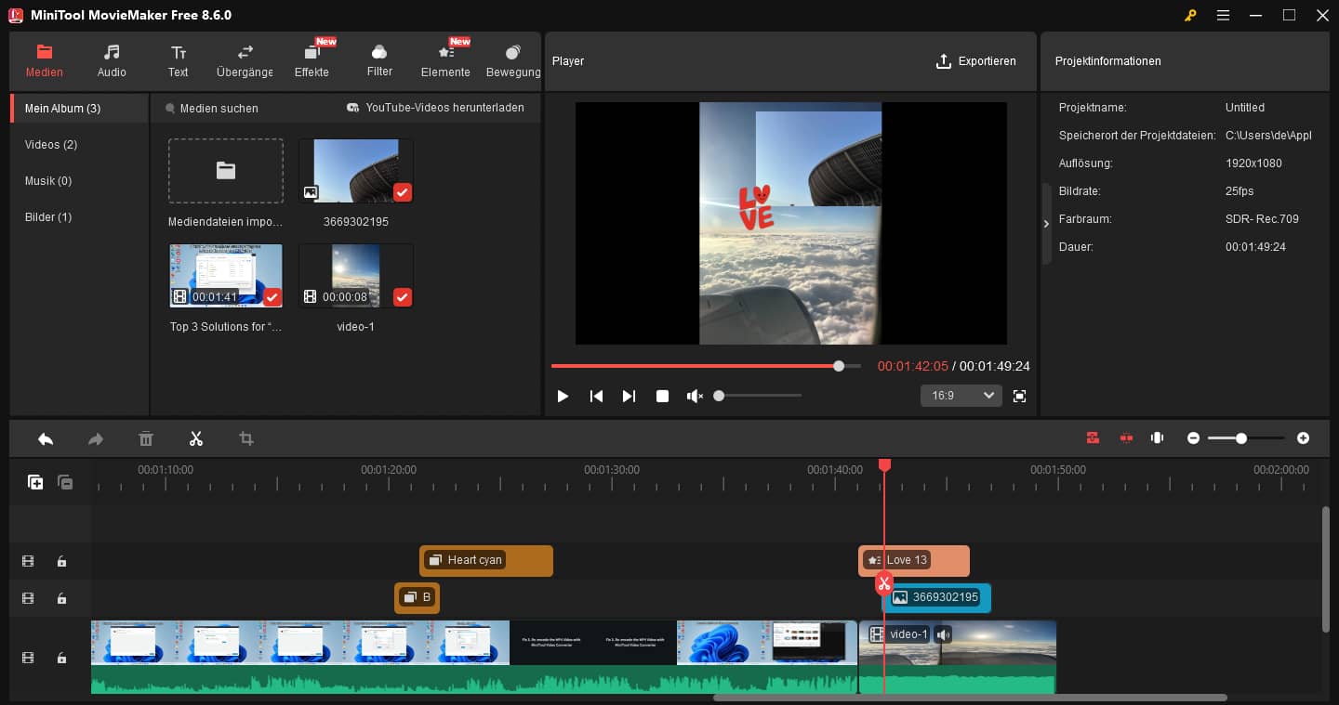Select the Split scissors tool
Image resolution: width=1339 pixels, height=705 pixels.
point(196,437)
